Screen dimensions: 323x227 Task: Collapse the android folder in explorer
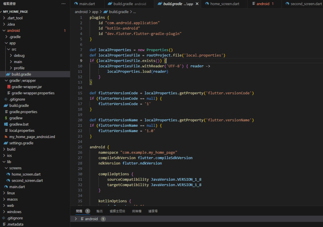pyautogui.click(x=13, y=31)
